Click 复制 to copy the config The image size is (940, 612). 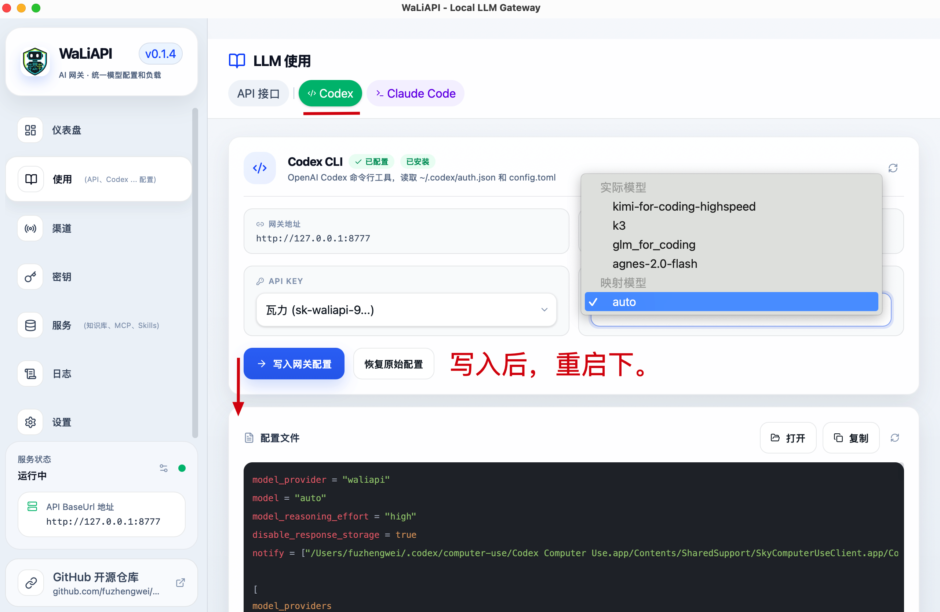point(851,438)
